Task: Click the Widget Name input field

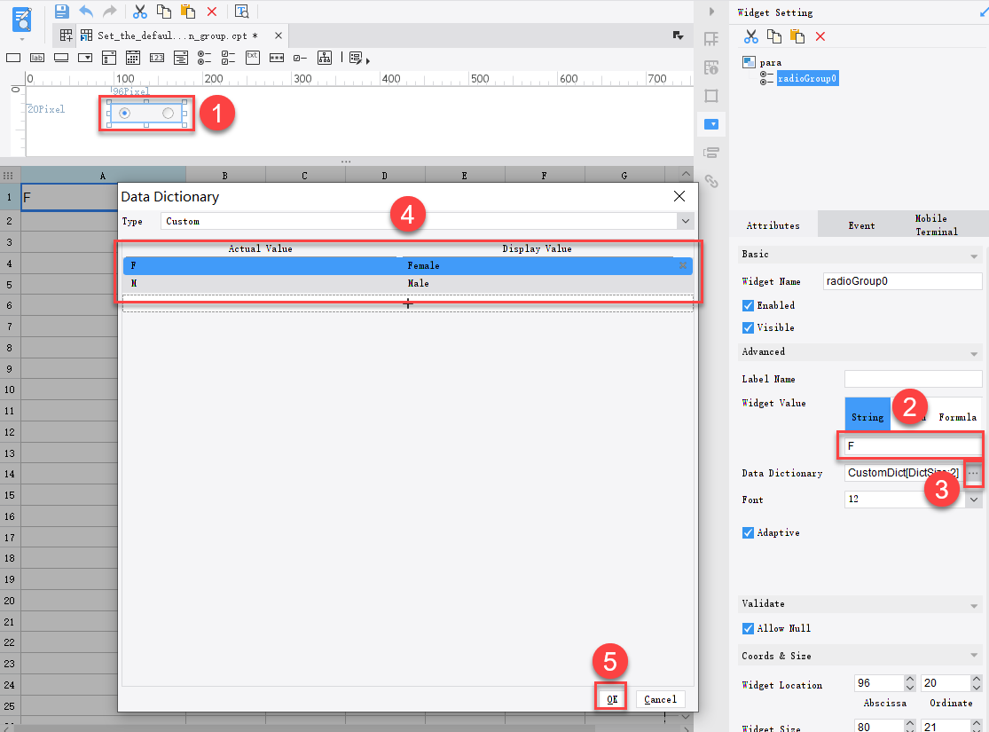Action: click(x=902, y=280)
